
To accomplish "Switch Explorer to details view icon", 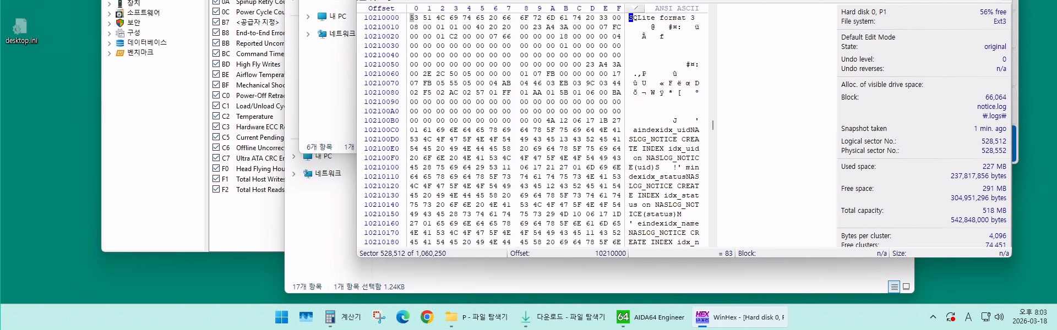I will (894, 287).
